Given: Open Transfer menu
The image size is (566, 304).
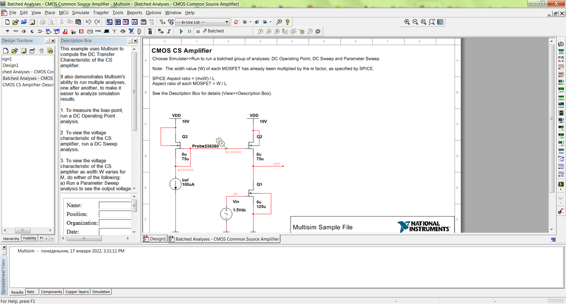Looking at the screenshot, I should (x=101, y=12).
